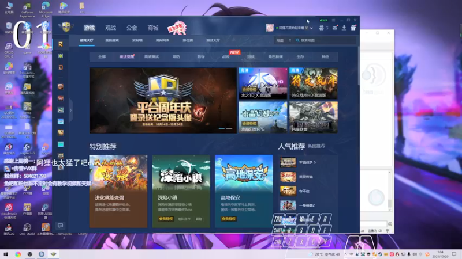Filter maps by 高清测试 category

pos(151,56)
